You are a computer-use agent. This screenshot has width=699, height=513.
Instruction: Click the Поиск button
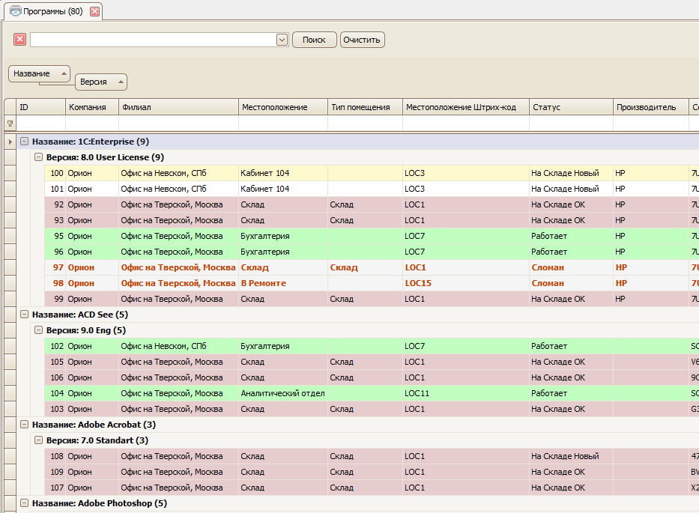point(314,40)
